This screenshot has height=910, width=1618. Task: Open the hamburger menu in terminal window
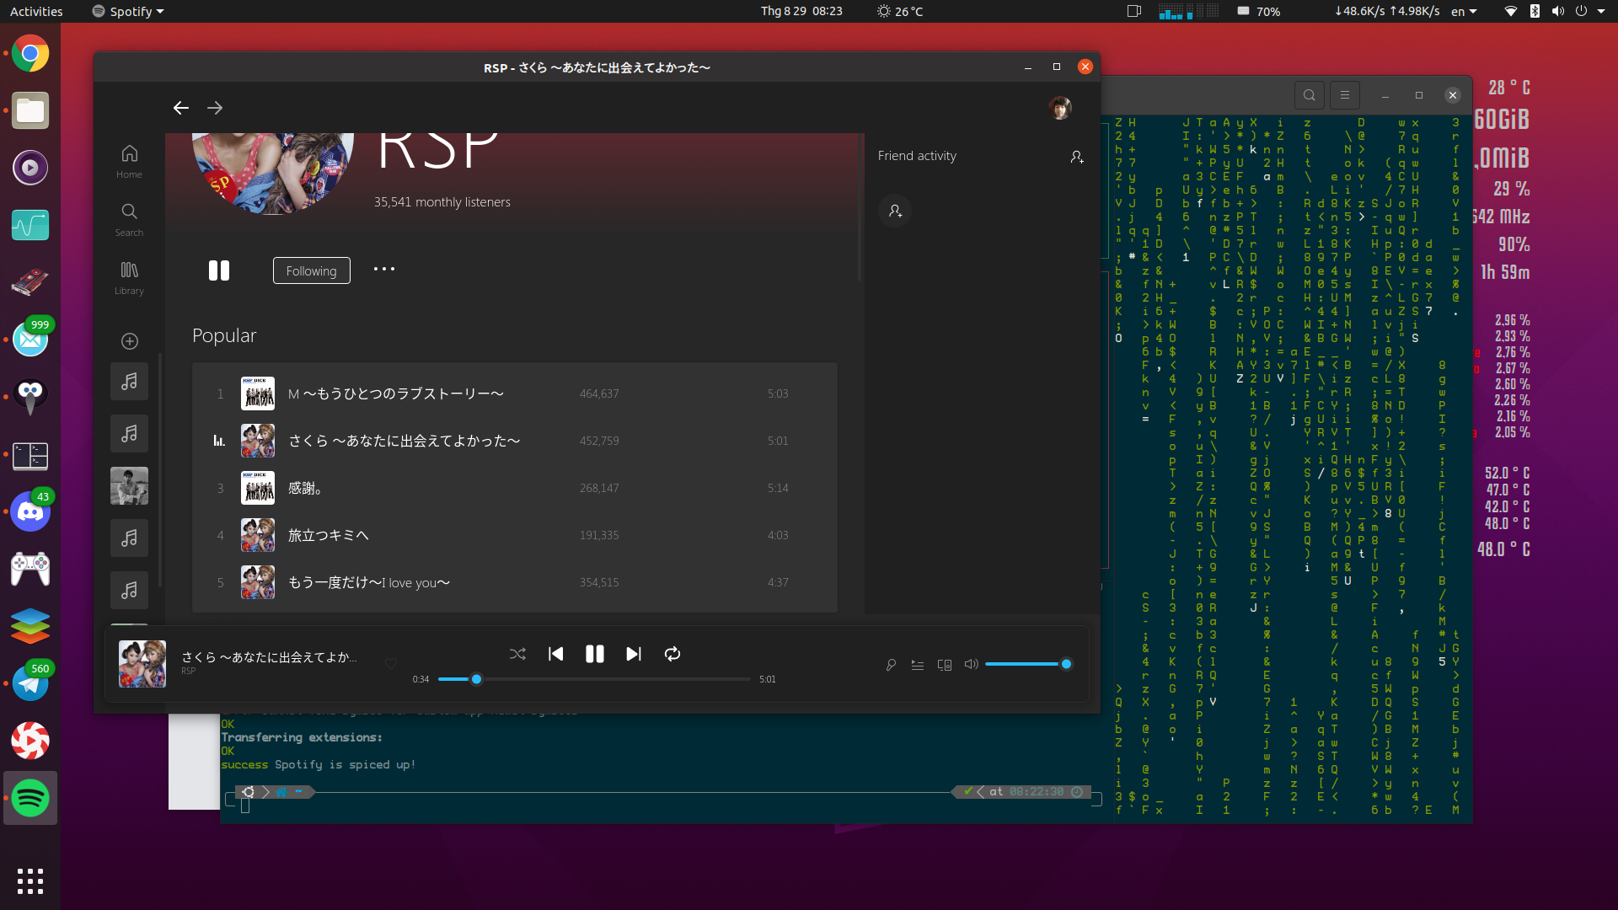(x=1345, y=95)
